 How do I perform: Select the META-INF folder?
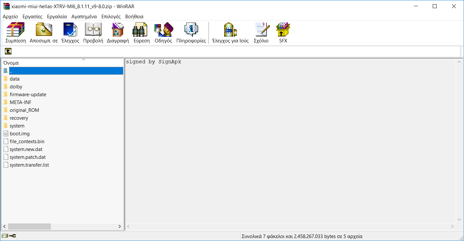point(21,102)
